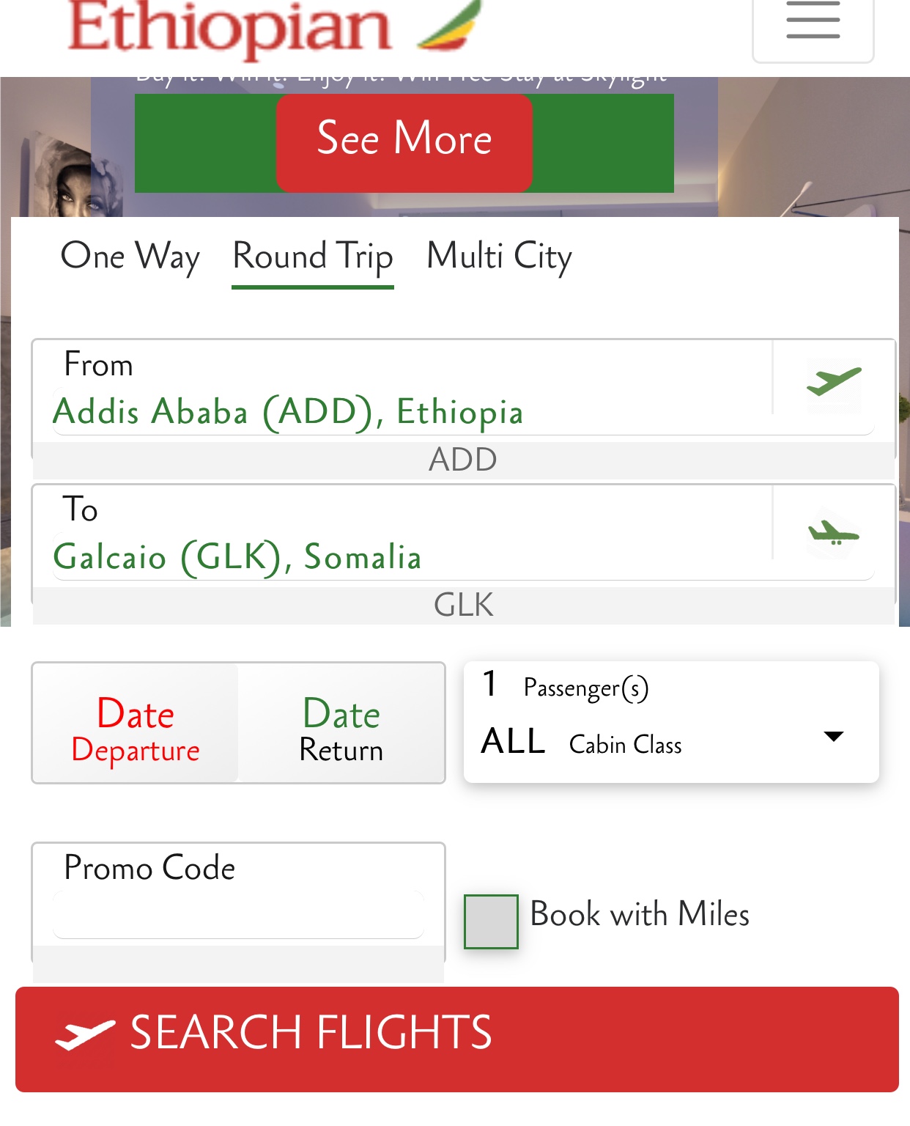Enable the Book with Miles checkbox
910x1126 pixels.
click(x=491, y=921)
